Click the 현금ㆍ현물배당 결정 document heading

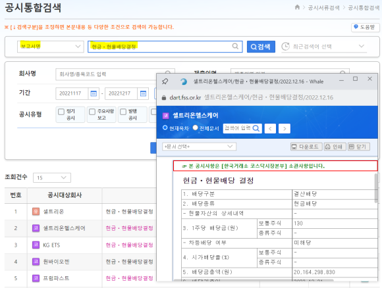(x=218, y=180)
